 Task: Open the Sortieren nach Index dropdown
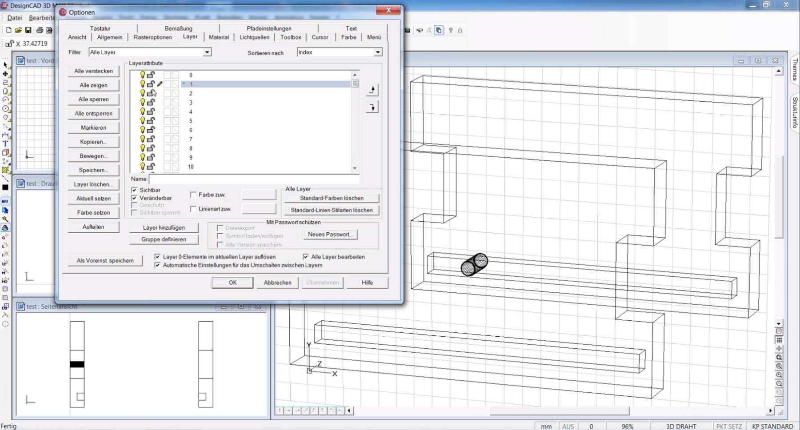[377, 52]
